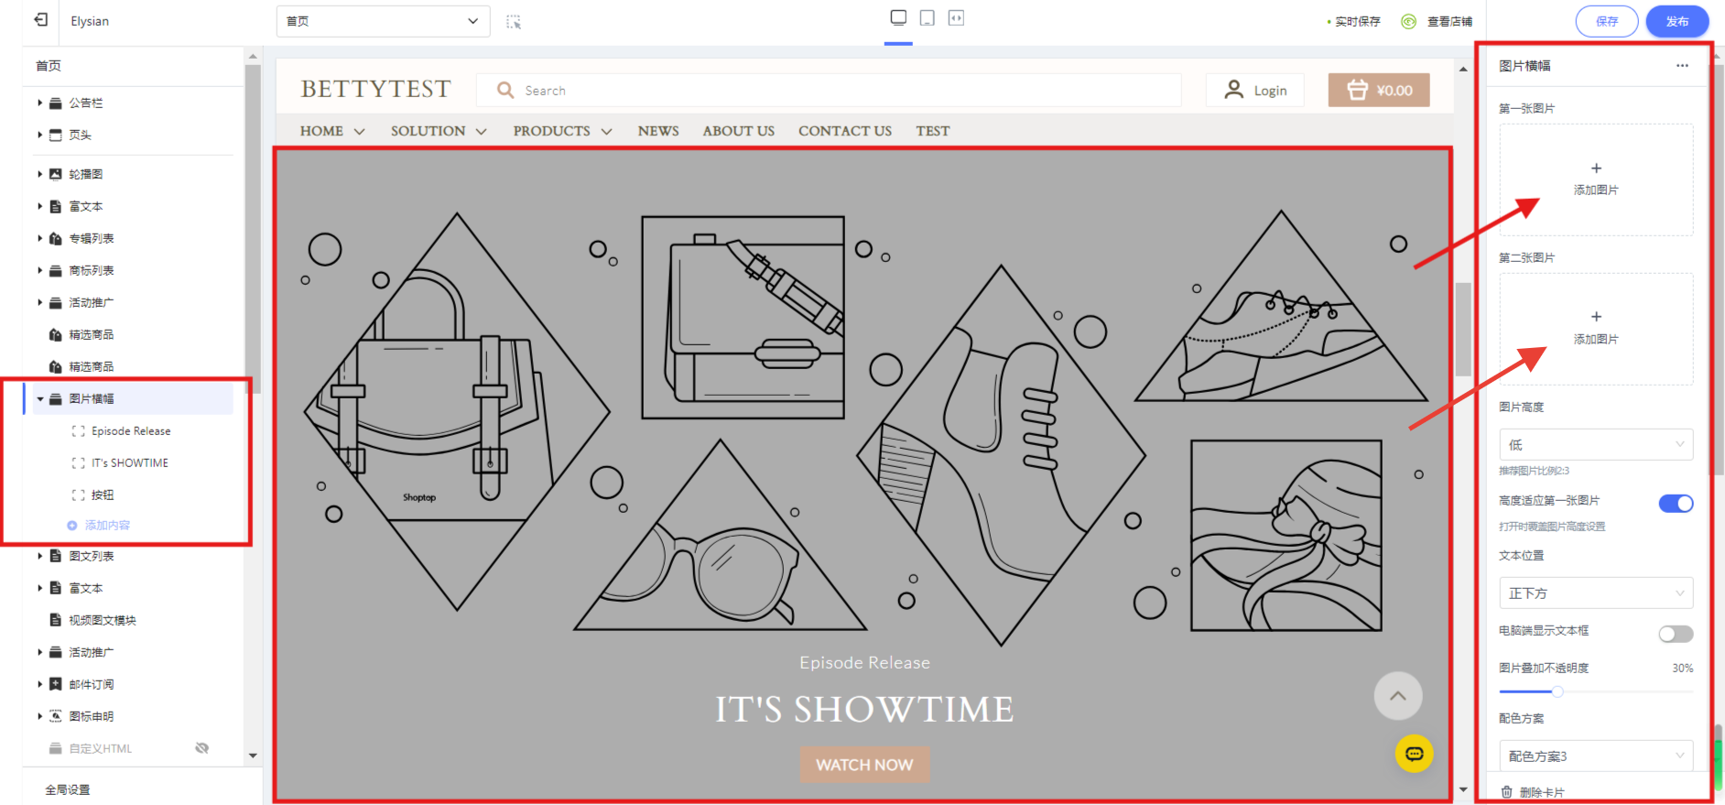Click the scroll-to-top arrow circle
Viewport: 1725px width, 805px height.
(1397, 696)
